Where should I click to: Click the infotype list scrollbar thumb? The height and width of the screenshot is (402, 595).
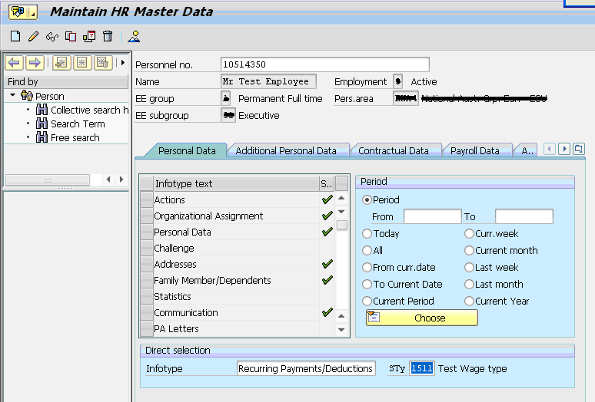click(341, 225)
